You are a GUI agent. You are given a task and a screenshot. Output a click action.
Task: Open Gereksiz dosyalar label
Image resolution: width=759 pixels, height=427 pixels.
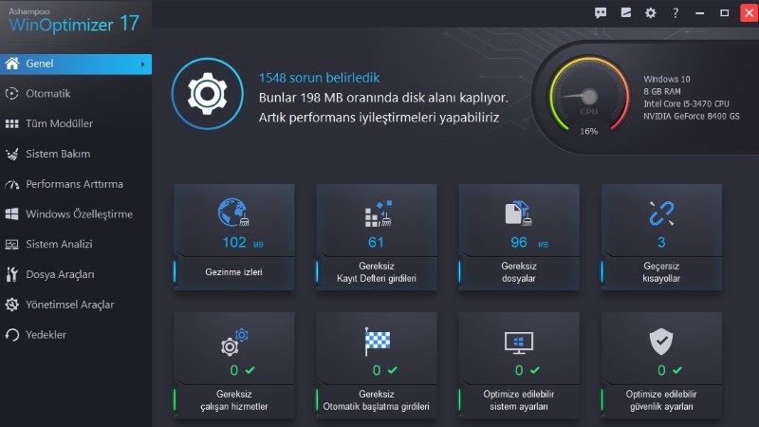point(518,272)
